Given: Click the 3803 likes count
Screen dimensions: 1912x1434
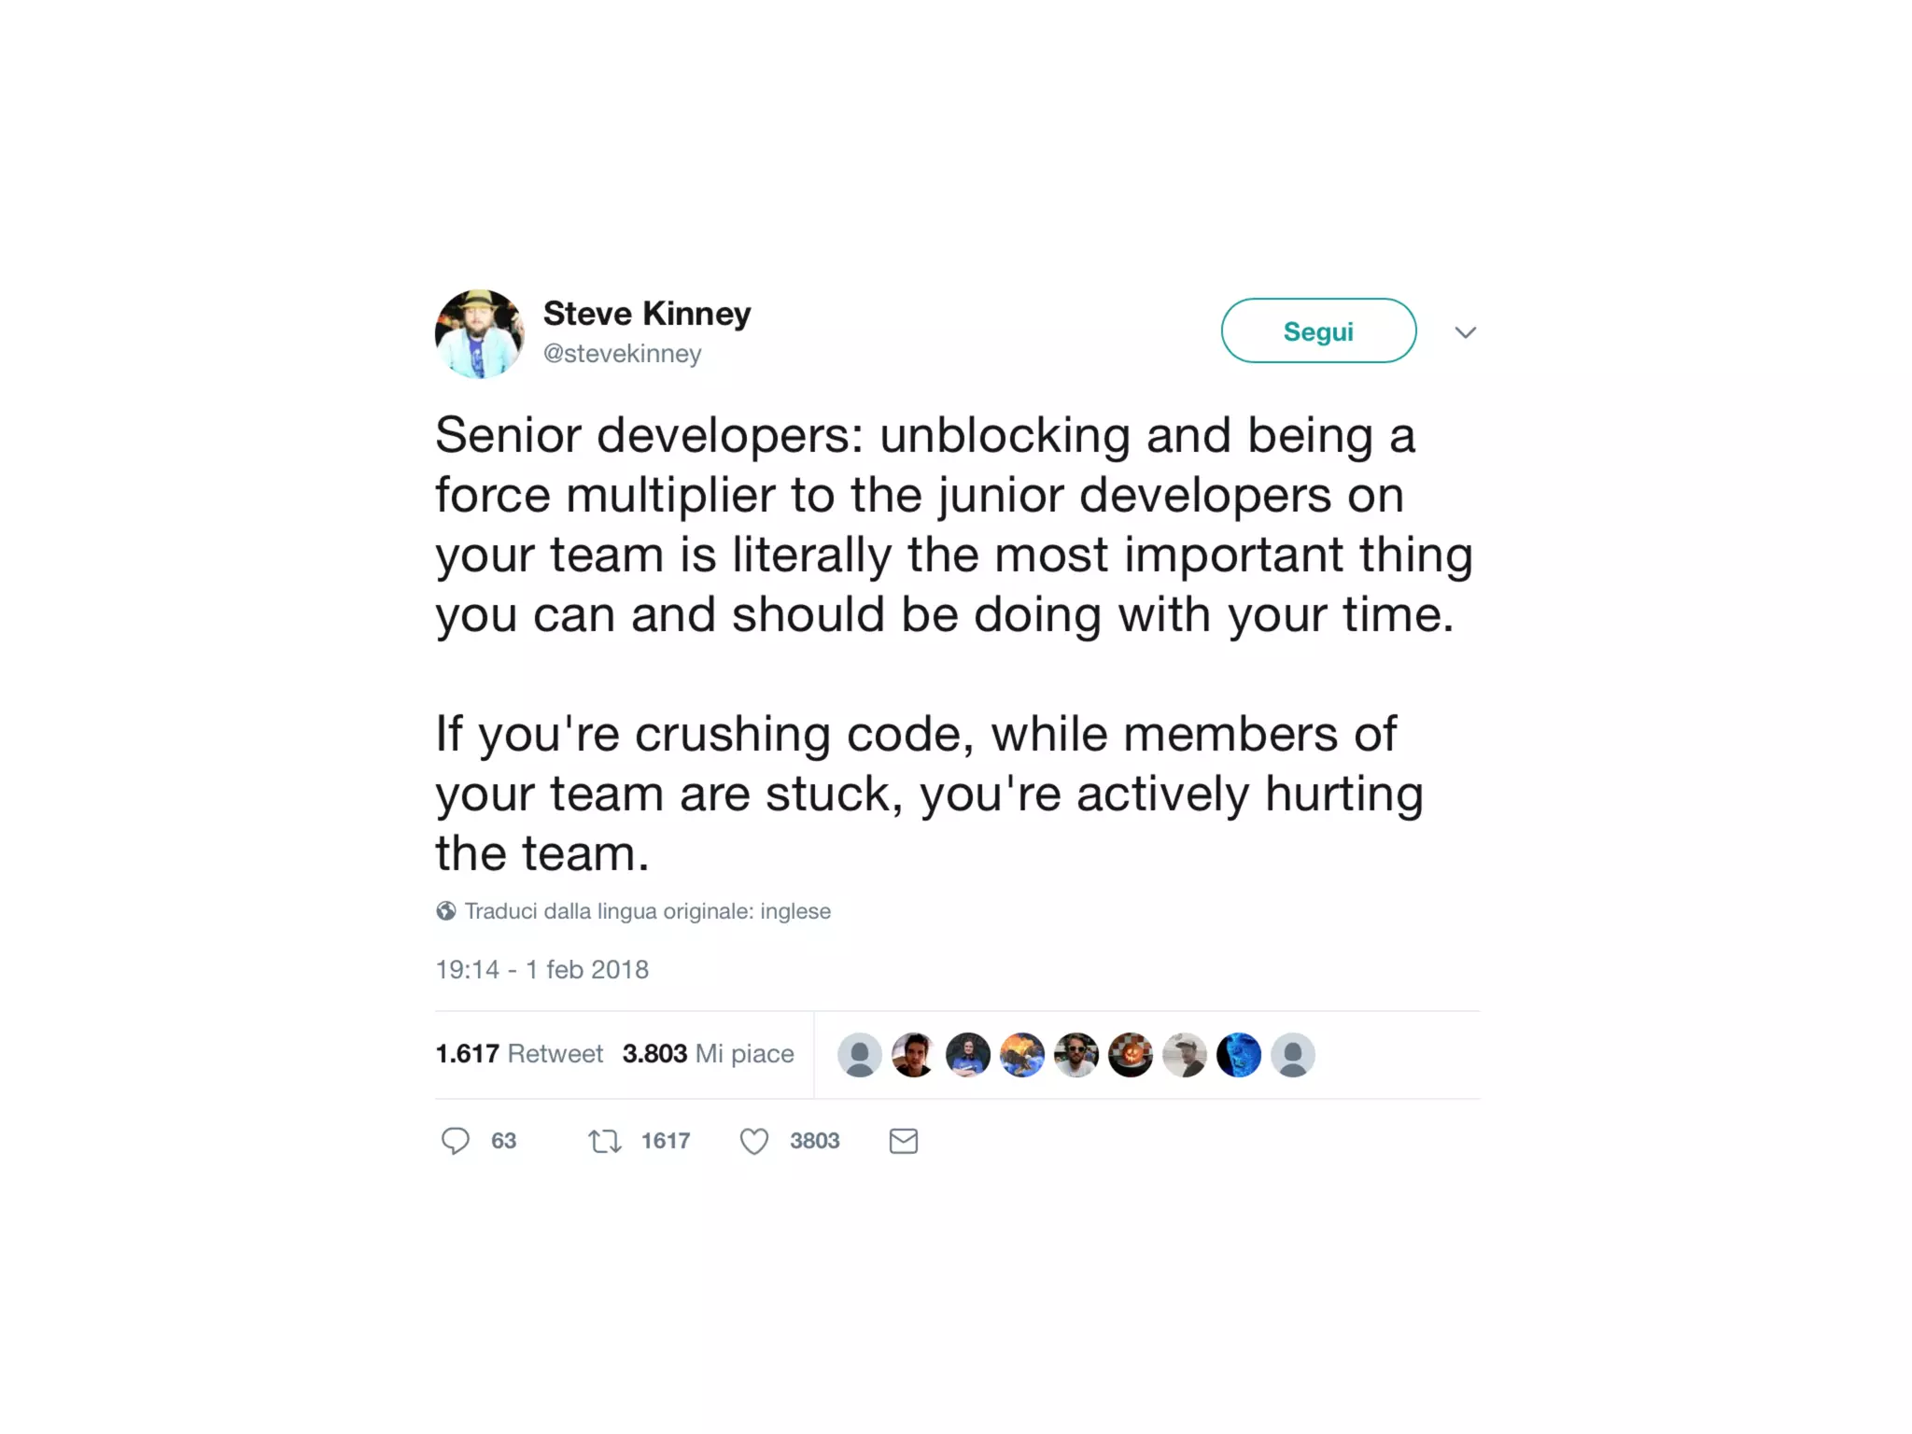Looking at the screenshot, I should (815, 1141).
